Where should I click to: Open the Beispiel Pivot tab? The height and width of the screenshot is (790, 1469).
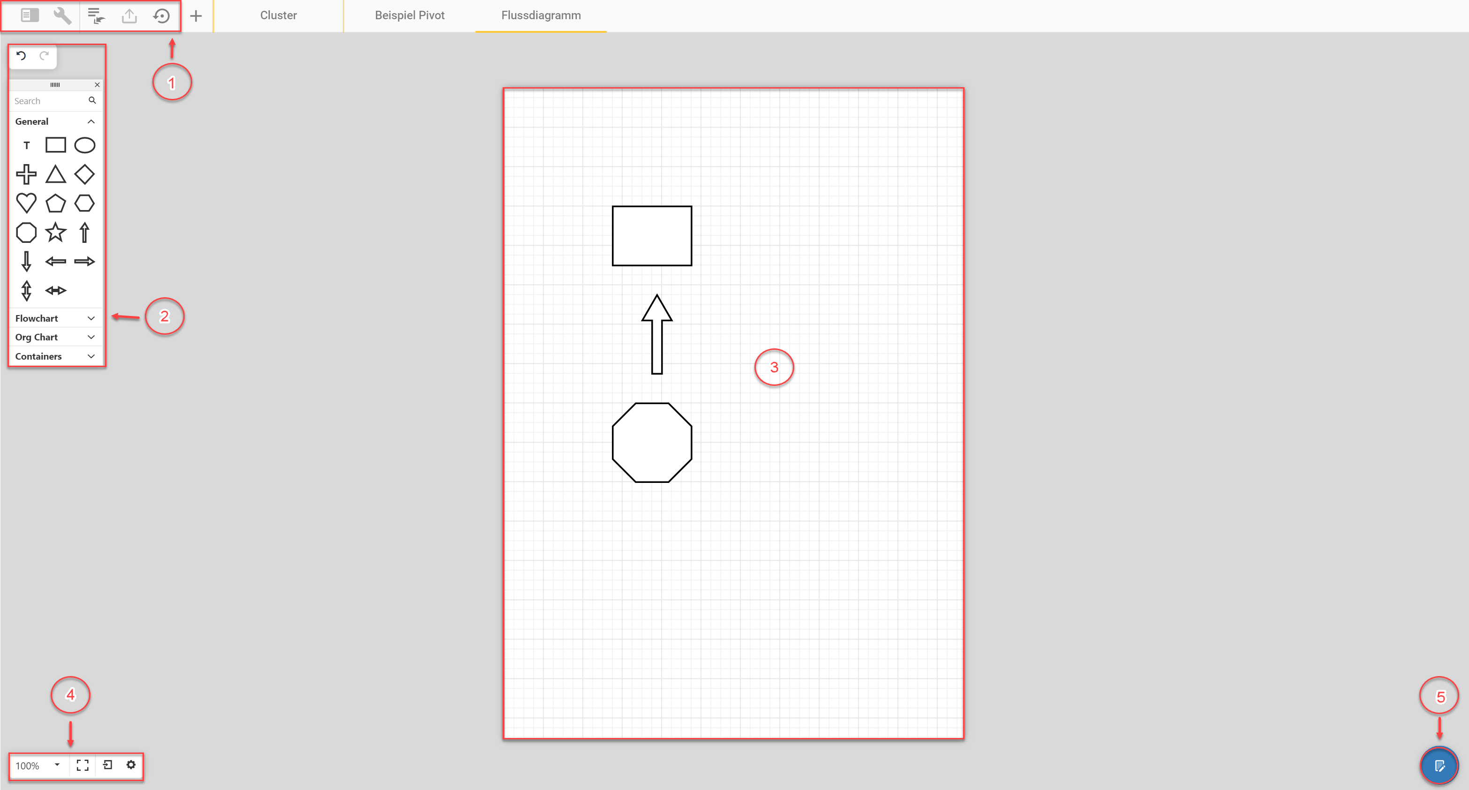pos(409,15)
